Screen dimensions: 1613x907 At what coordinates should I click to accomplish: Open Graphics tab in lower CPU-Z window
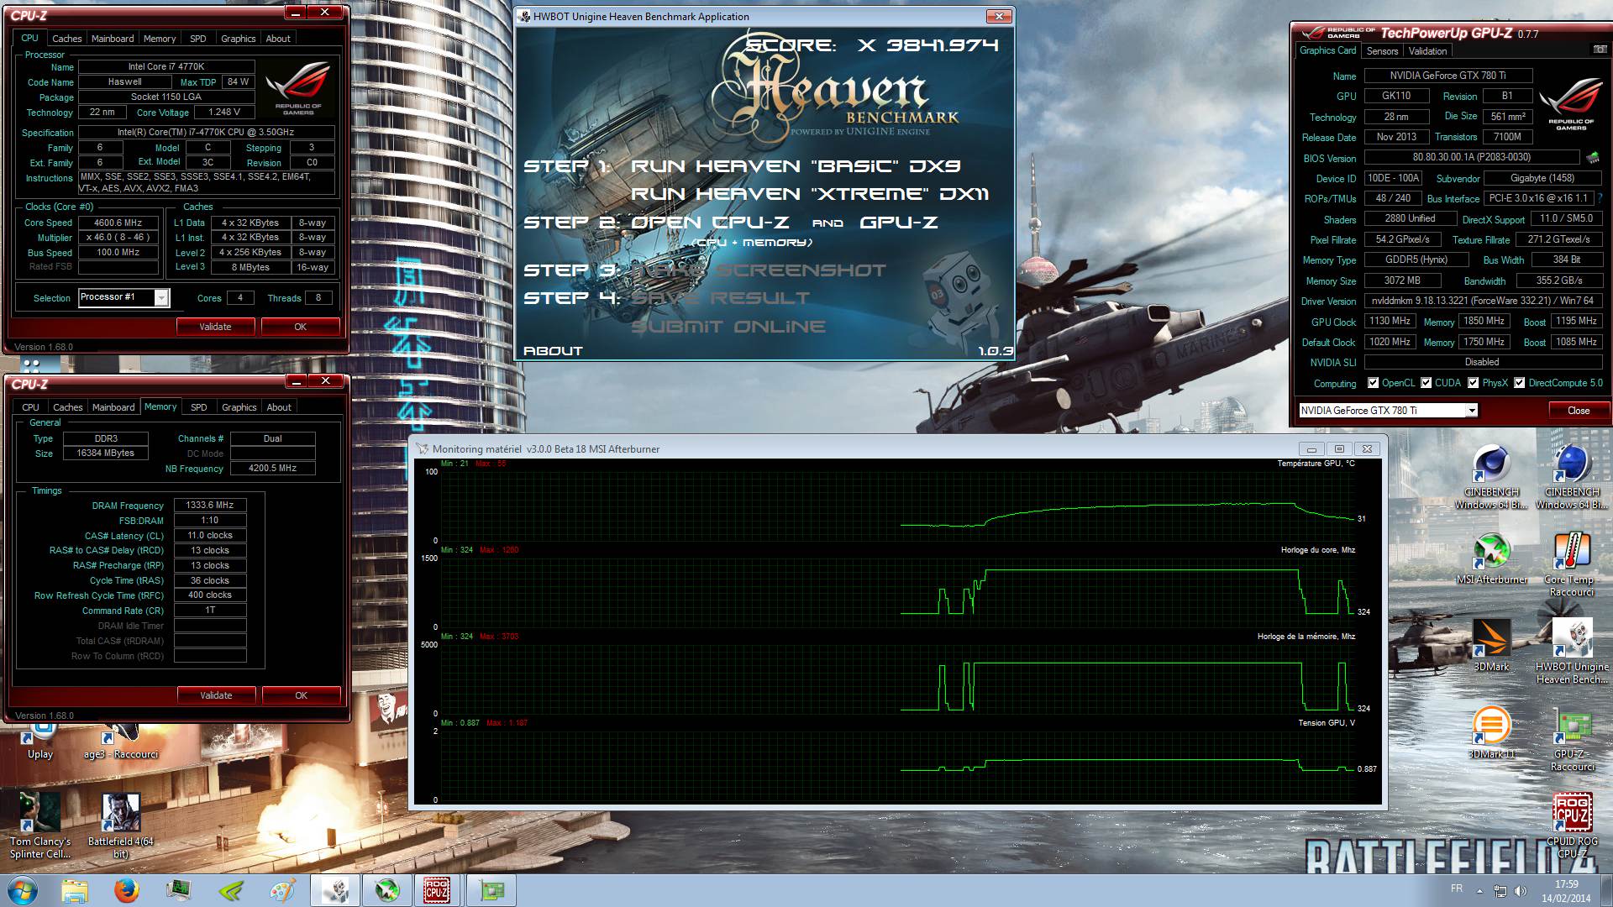tap(239, 407)
